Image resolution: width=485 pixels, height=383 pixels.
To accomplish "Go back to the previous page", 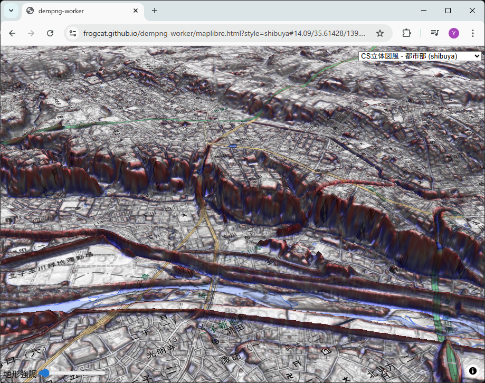I will 12,33.
